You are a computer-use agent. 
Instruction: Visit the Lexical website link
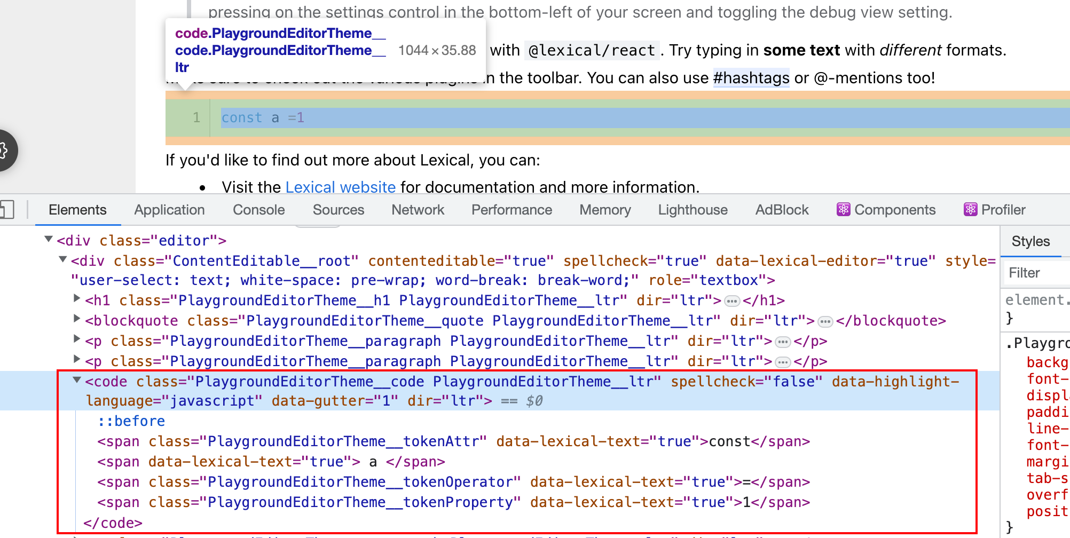coord(340,187)
